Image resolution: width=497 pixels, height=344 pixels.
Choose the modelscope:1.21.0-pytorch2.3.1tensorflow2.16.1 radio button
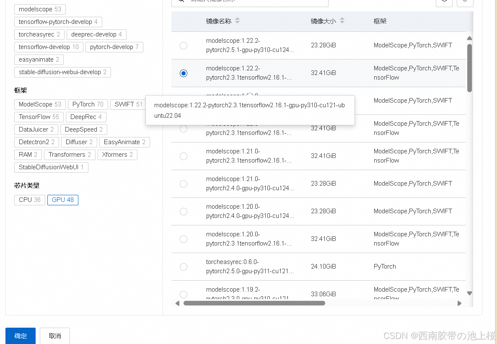tap(184, 156)
